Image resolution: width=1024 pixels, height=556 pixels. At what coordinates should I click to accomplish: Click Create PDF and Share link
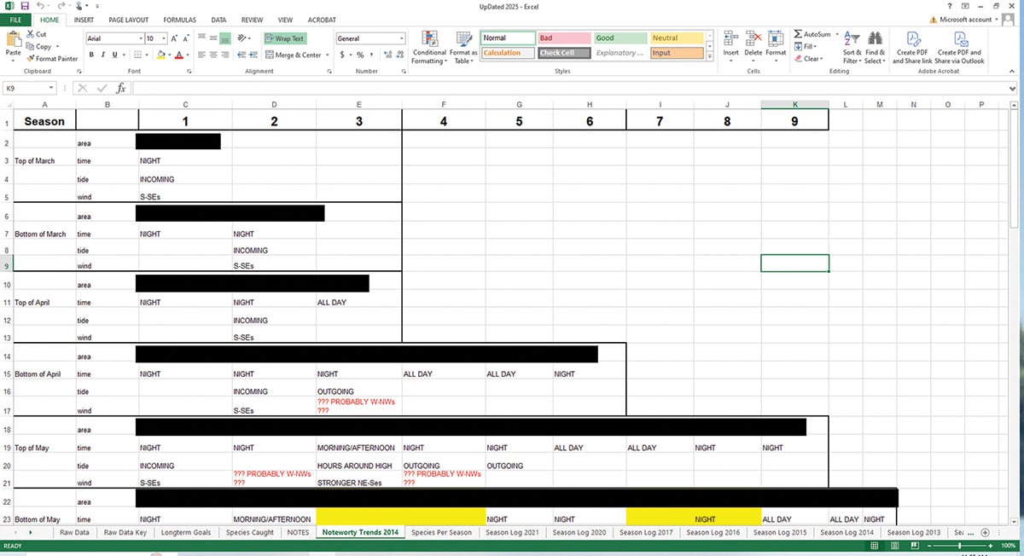pos(912,48)
